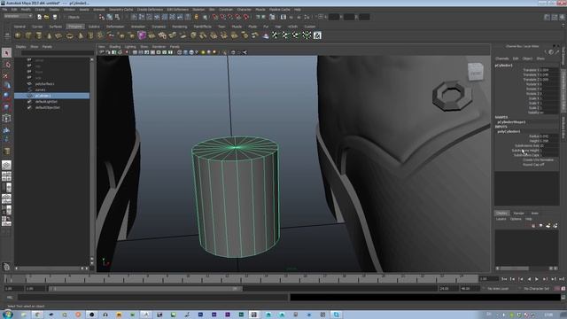
Task: Switch to single perspective view layout
Action: coord(6,166)
